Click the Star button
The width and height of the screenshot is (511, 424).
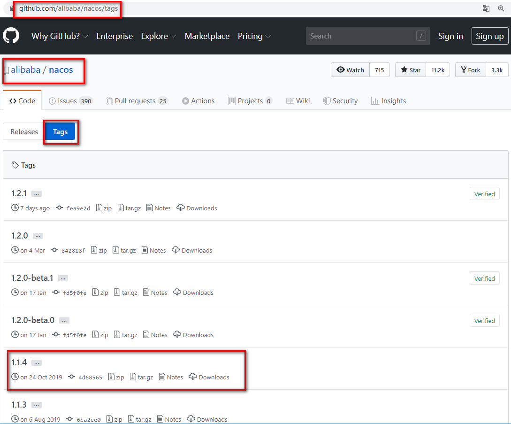[411, 70]
